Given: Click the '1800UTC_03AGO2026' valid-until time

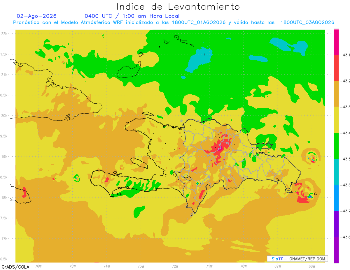Looking at the screenshot, I should click(307, 22).
